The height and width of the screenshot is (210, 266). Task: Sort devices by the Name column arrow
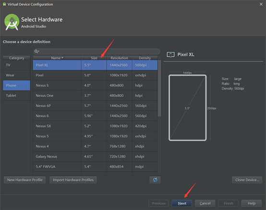coord(62,58)
